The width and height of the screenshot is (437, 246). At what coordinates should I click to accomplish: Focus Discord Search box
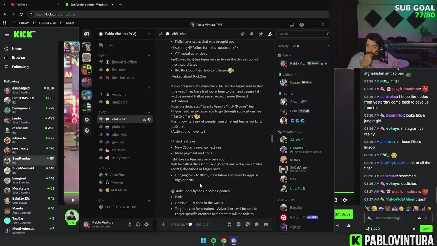302,34
